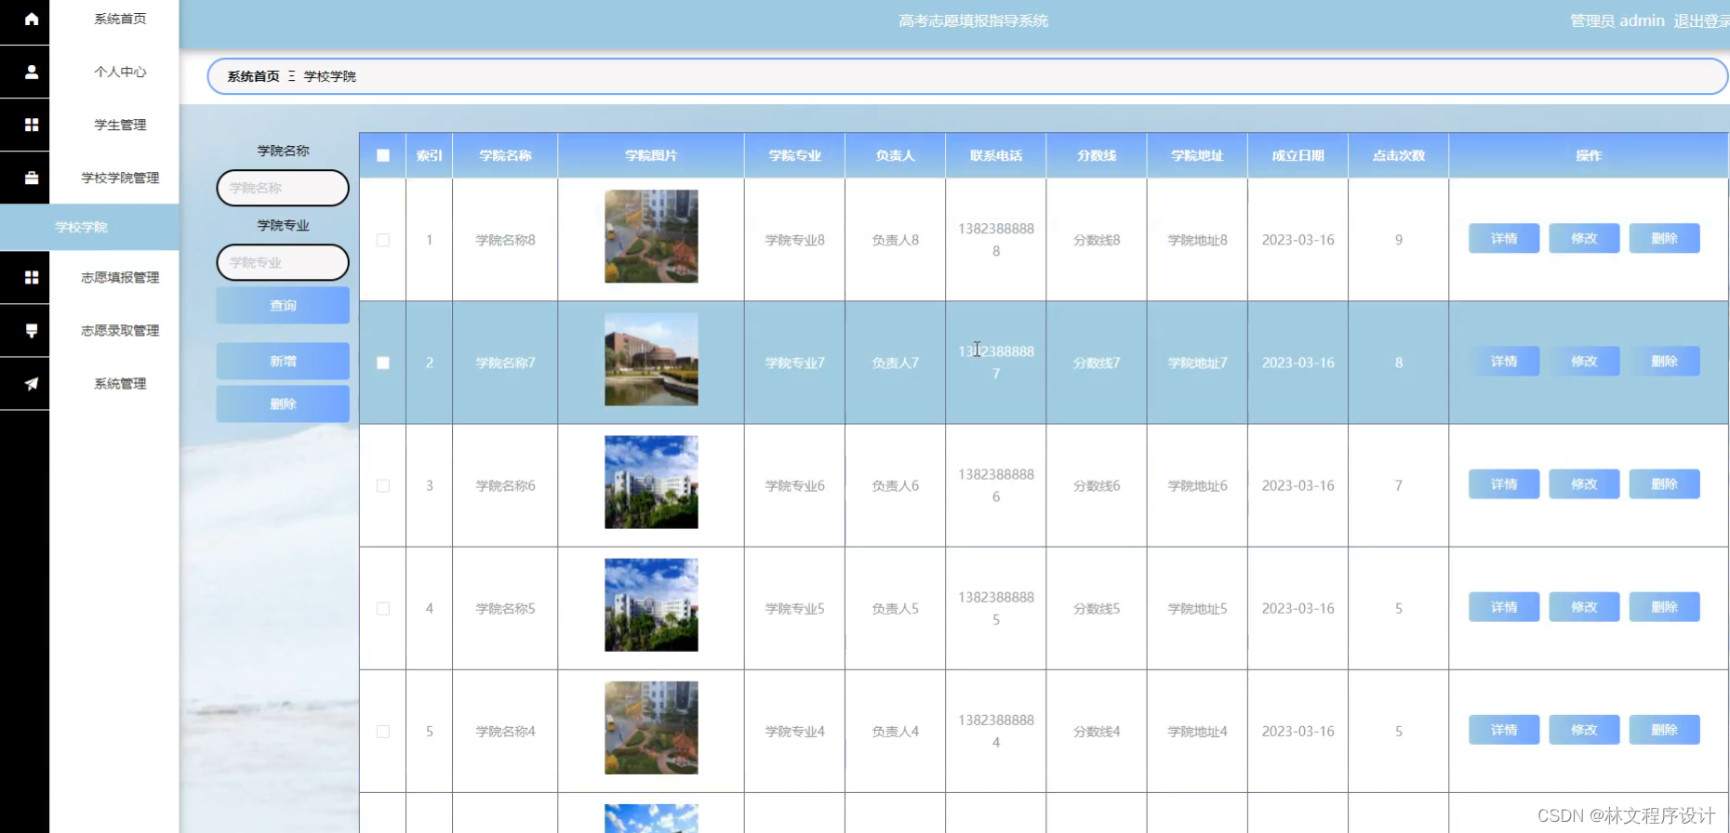Check the row 学院名称4 checkbox
Viewport: 1730px width, 833px height.
pos(383,732)
